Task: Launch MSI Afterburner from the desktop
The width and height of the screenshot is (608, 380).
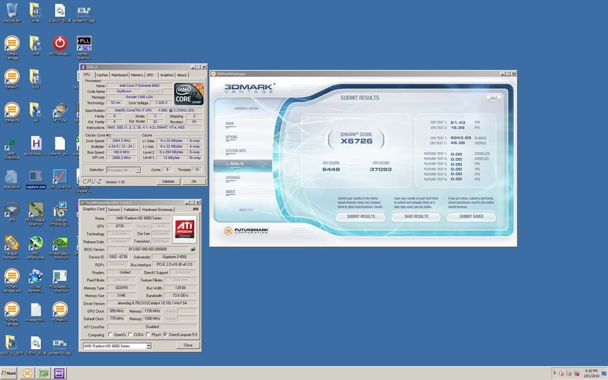Action: point(36,244)
